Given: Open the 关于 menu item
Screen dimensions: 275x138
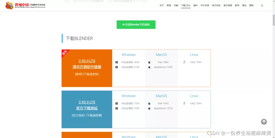Looking at the screenshot, I should pos(161,5).
